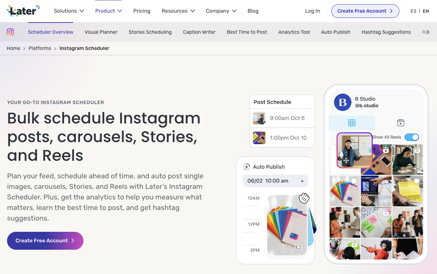Select the Reels tab icon in phone mockup

(400, 123)
